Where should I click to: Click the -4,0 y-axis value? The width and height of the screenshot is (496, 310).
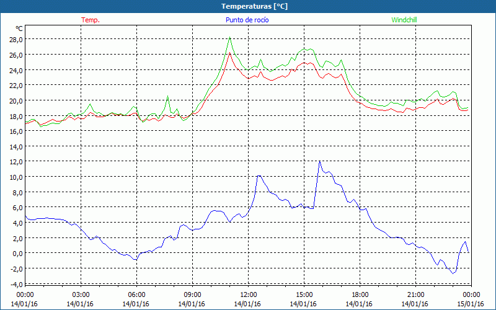coord(17,284)
